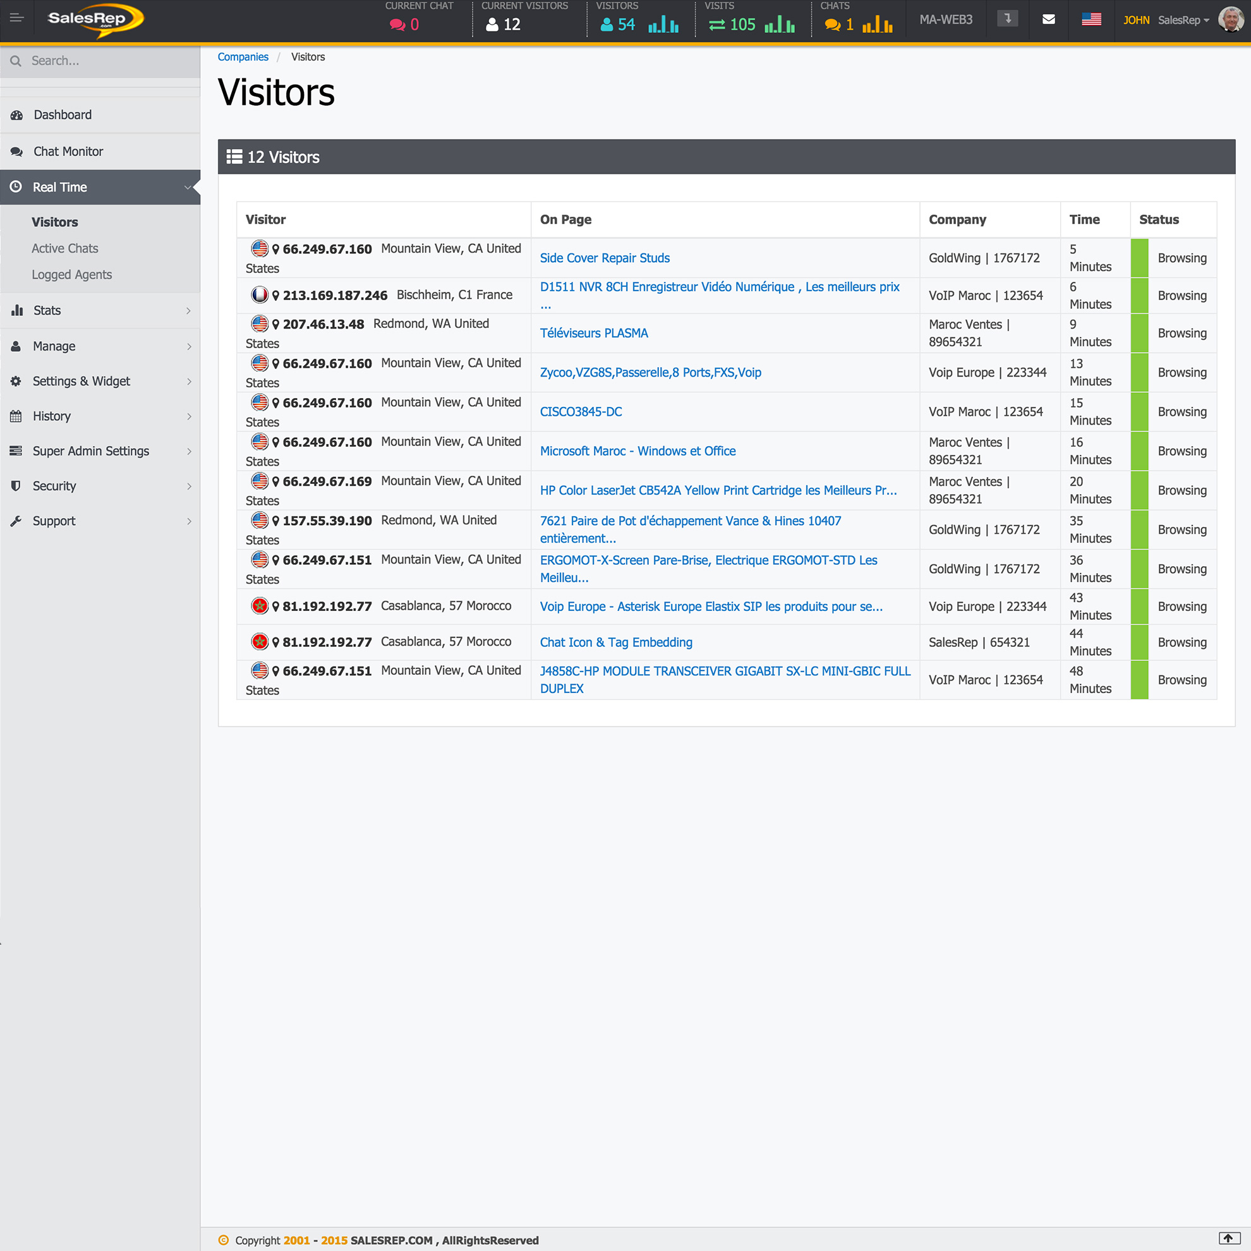Viewport: 1251px width, 1251px height.
Task: Click the search magnifier icon
Action: coord(16,61)
